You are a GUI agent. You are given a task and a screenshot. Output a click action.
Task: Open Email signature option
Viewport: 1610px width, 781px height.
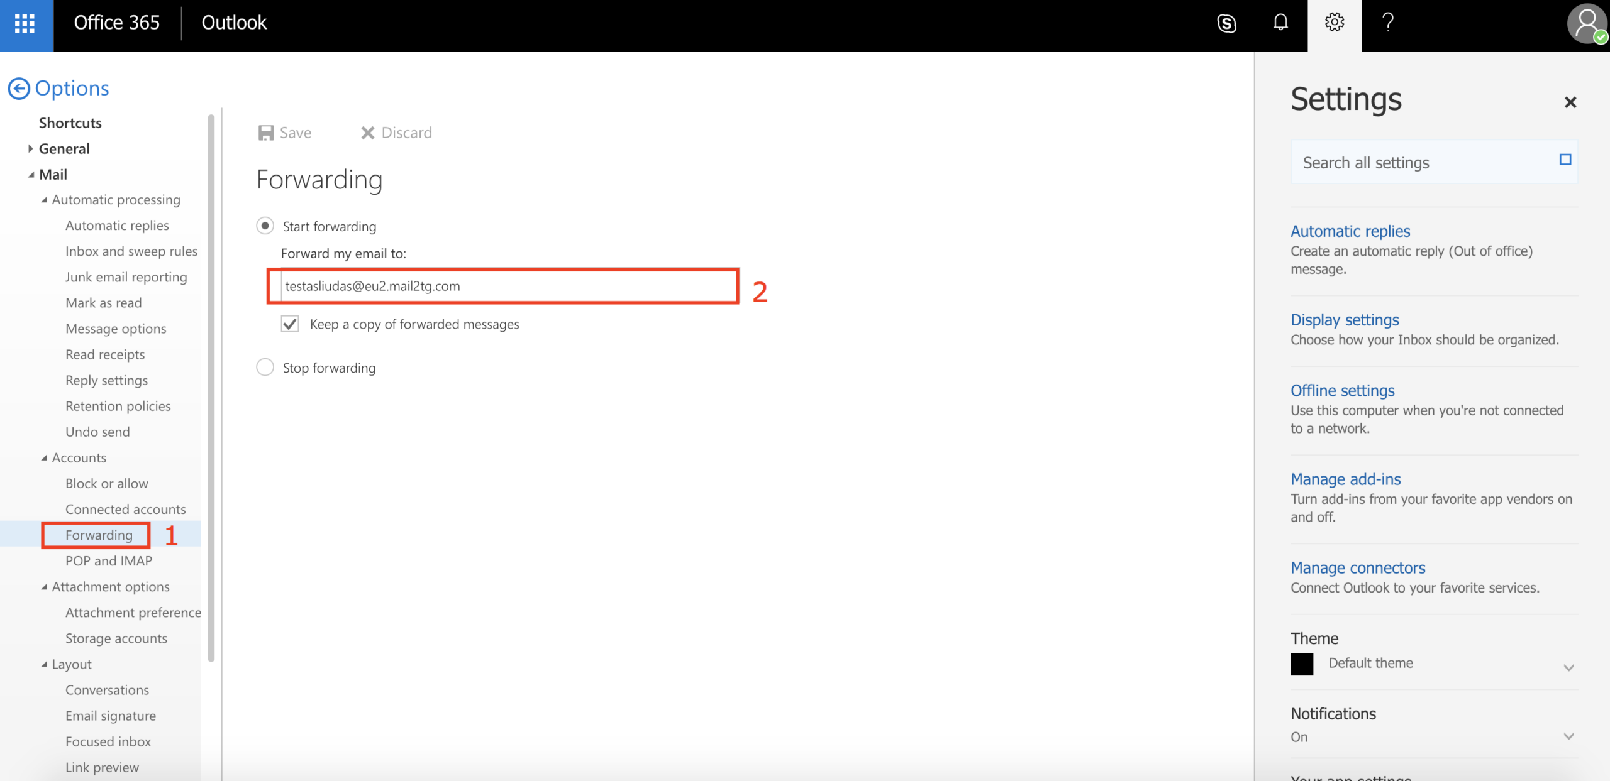[x=111, y=716]
